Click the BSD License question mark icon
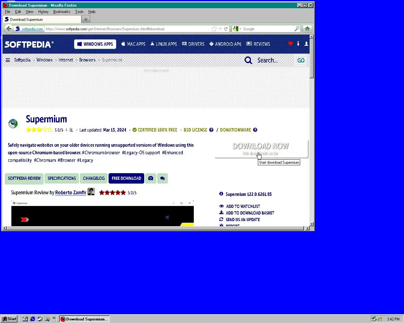This screenshot has width=404, height=323. (211, 130)
